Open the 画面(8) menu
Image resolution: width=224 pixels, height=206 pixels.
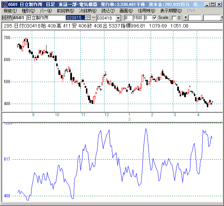126,11
